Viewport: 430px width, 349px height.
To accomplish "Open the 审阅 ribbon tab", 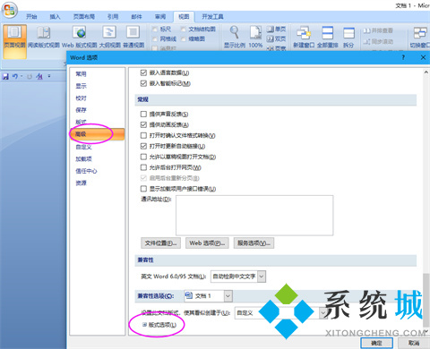I will tap(160, 17).
